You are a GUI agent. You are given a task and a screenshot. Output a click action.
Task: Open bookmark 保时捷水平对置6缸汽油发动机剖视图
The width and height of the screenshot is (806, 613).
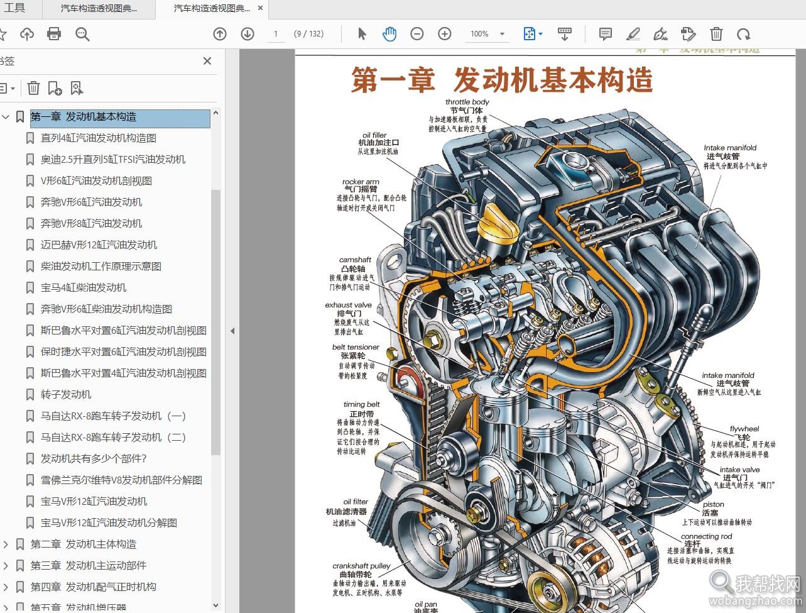pos(124,352)
